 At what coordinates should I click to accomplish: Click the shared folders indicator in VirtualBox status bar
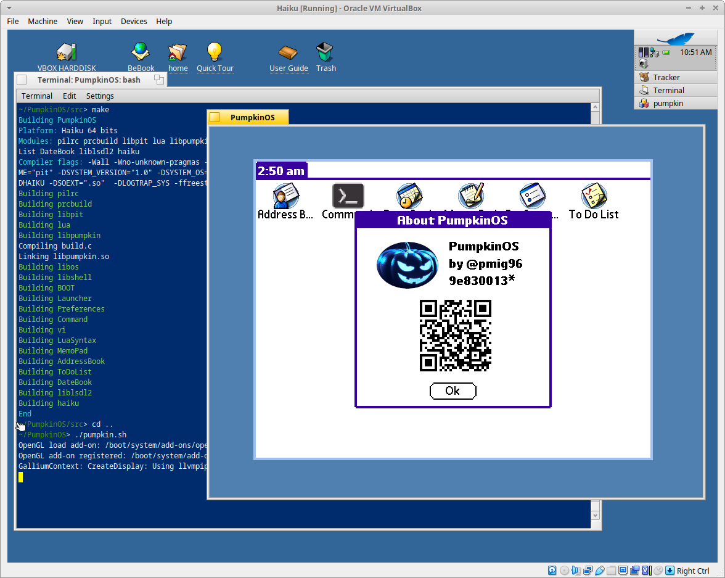pyautogui.click(x=612, y=570)
